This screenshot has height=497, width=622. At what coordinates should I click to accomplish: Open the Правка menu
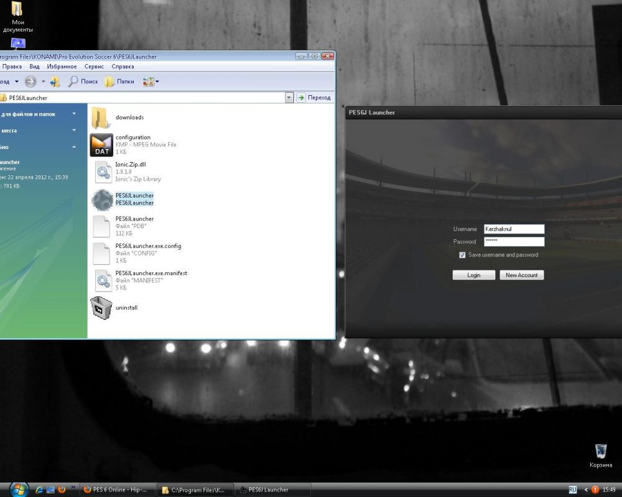point(12,66)
